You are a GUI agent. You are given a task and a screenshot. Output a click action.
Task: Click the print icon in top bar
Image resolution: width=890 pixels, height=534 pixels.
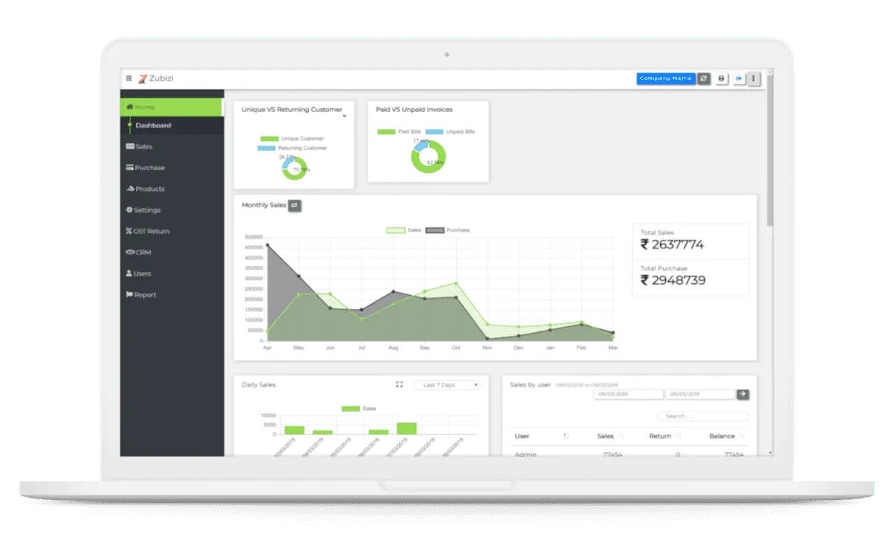722,78
